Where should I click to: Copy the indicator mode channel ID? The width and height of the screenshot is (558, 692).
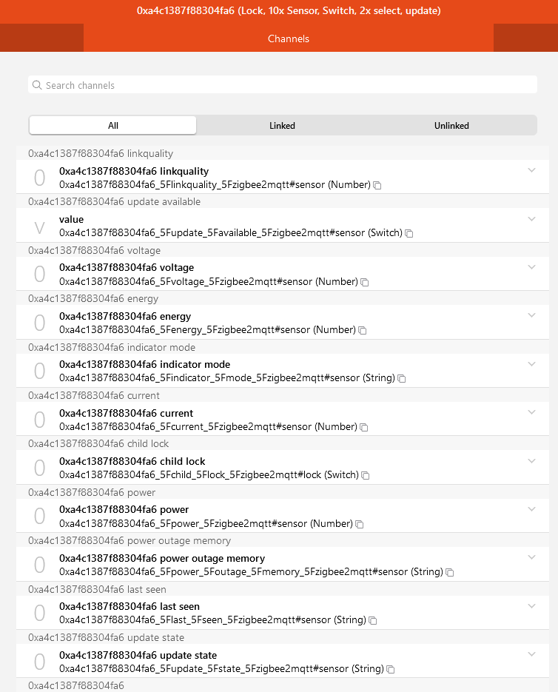[401, 378]
